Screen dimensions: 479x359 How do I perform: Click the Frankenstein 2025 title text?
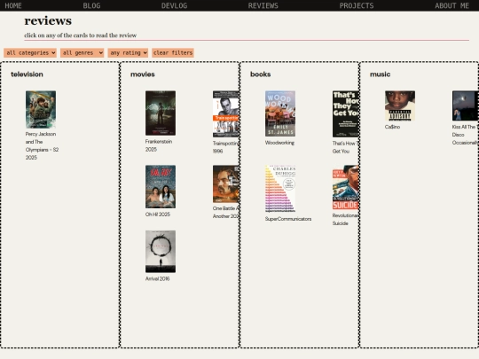[159, 145]
